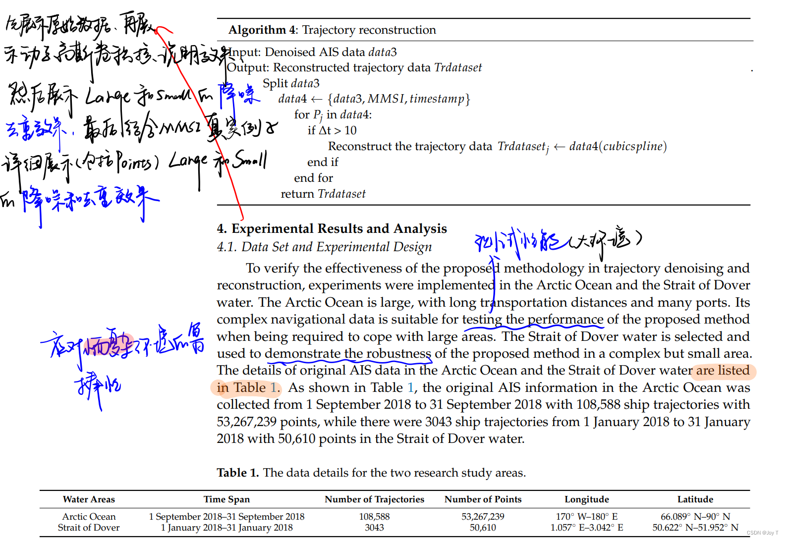Screen dimensions: 786x540
Task: Click 'Time Span' column header
Action: click(226, 499)
